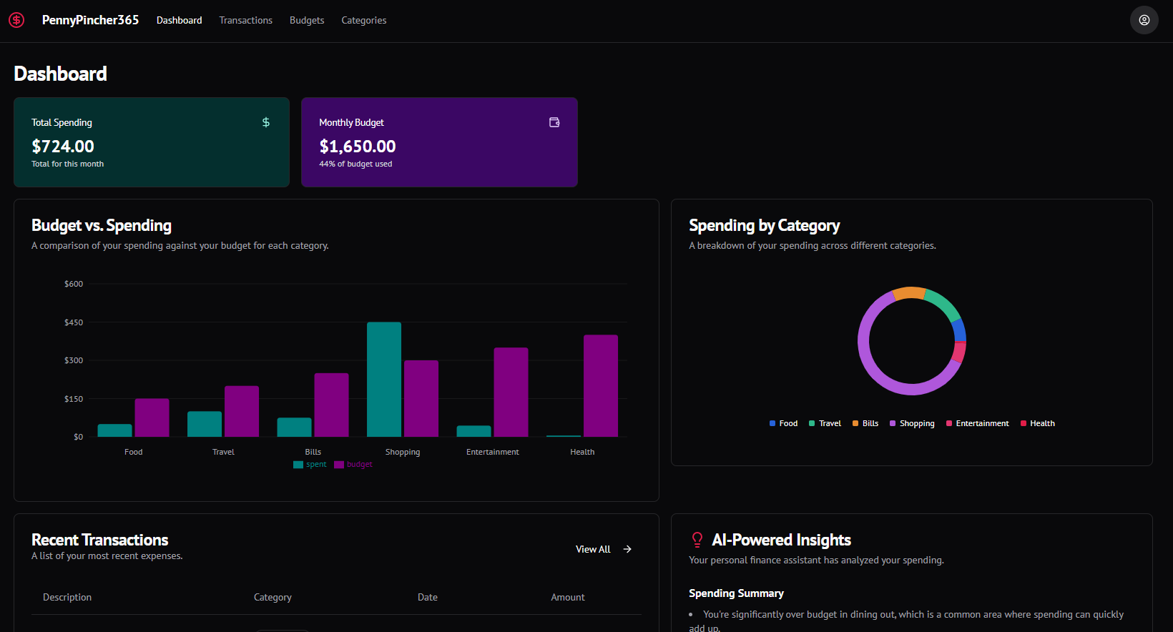This screenshot has height=632, width=1173.
Task: Select the Dashboard nav link
Action: click(x=179, y=20)
